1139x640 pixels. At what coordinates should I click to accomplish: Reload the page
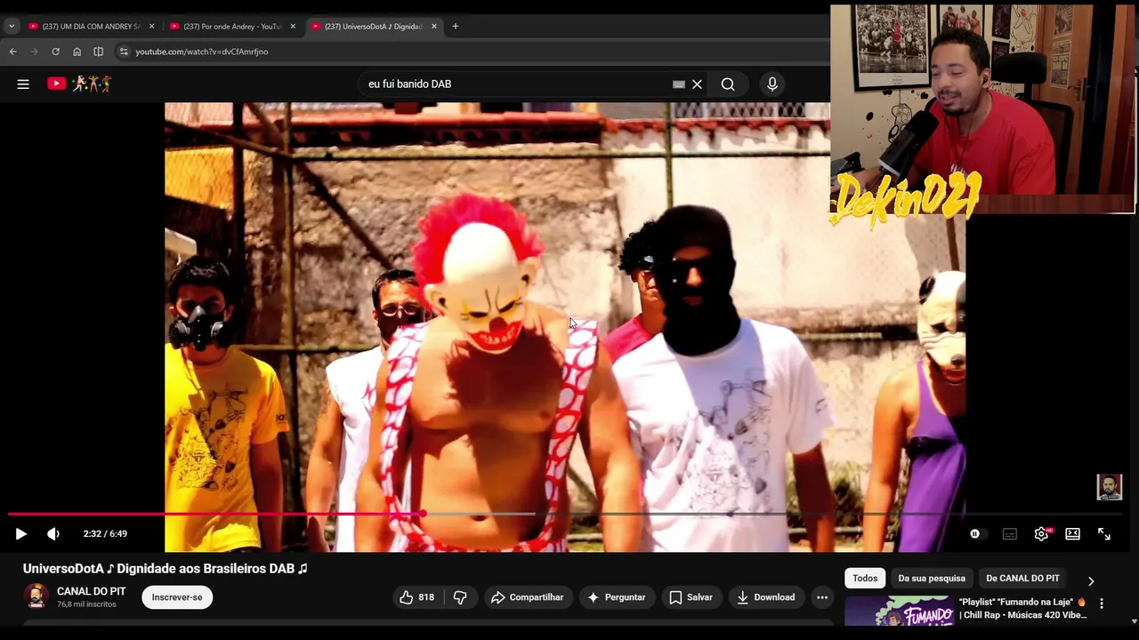pyautogui.click(x=56, y=52)
